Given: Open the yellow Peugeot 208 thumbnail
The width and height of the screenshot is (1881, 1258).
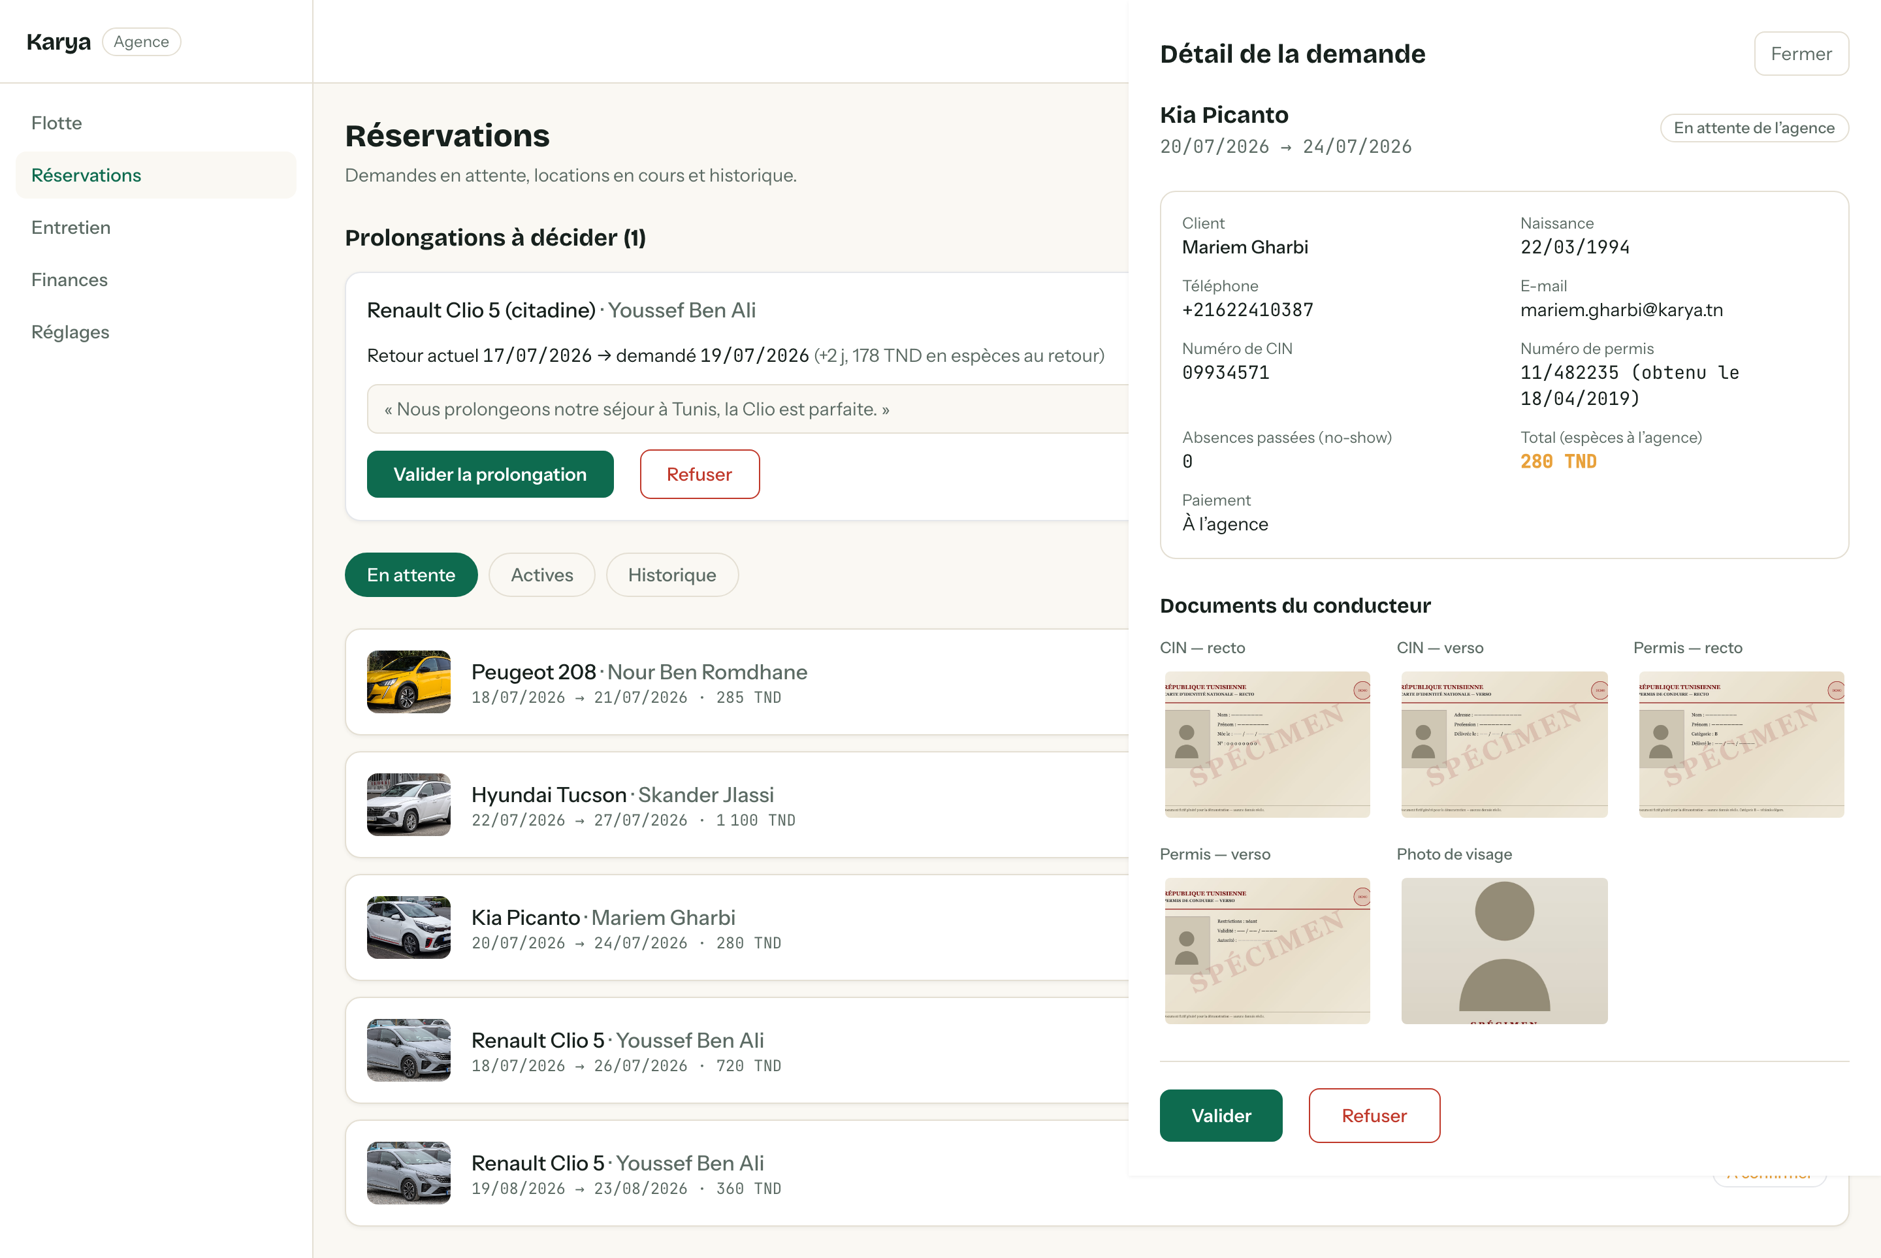Looking at the screenshot, I should click(x=409, y=682).
